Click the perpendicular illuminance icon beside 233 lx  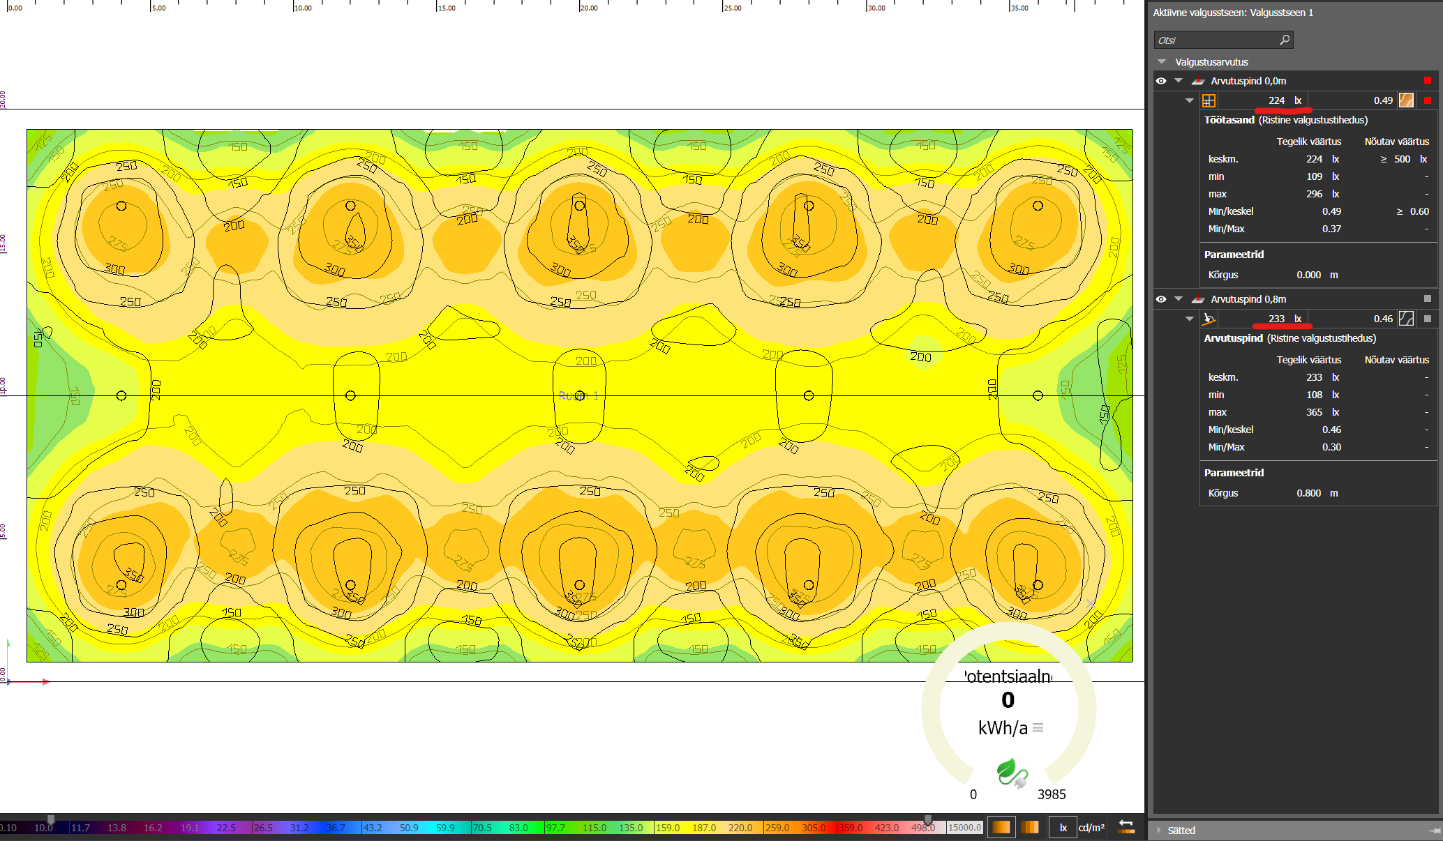tap(1209, 319)
